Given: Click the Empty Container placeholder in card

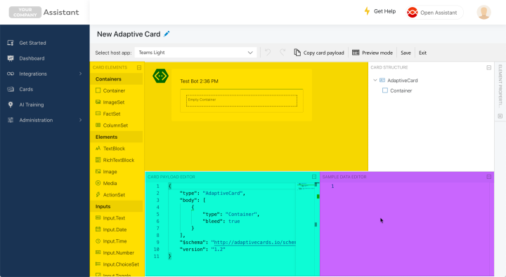Looking at the screenshot, I should click(242, 101).
